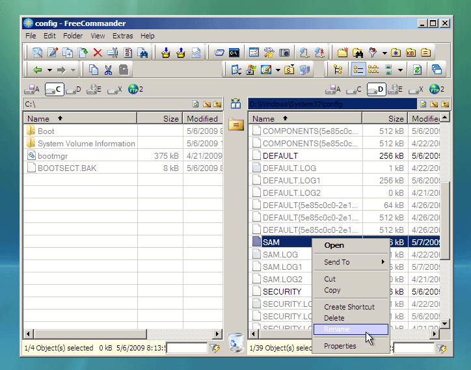Click the left panel filter lightning icon
The image size is (471, 370).
[215, 348]
